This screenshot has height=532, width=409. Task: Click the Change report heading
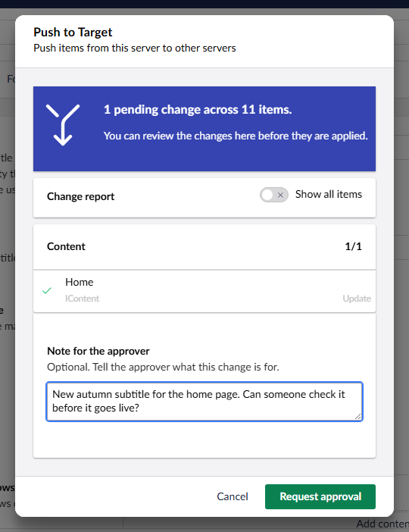pos(81,196)
